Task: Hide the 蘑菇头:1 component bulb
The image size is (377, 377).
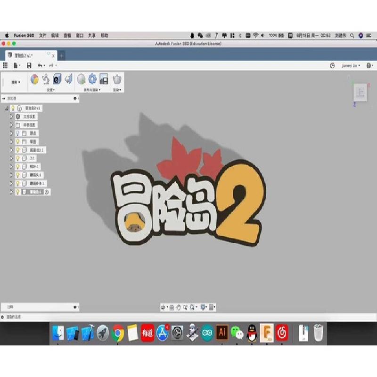Action: click(x=17, y=175)
